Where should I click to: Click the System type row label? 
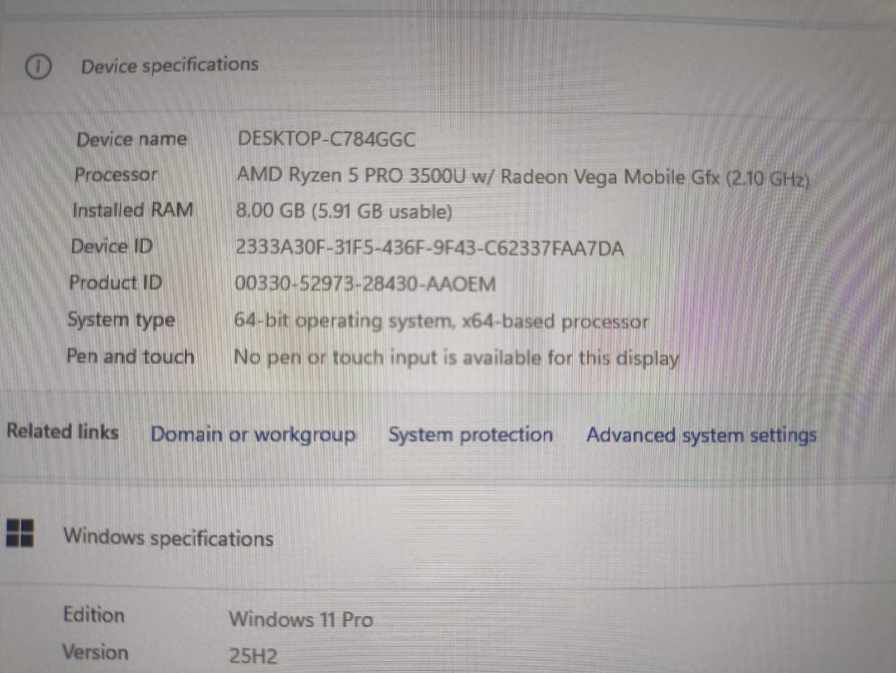pyautogui.click(x=121, y=320)
